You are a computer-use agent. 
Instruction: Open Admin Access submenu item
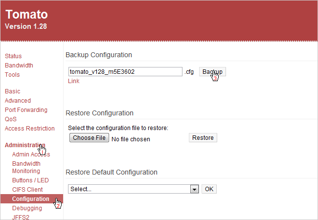coord(31,154)
